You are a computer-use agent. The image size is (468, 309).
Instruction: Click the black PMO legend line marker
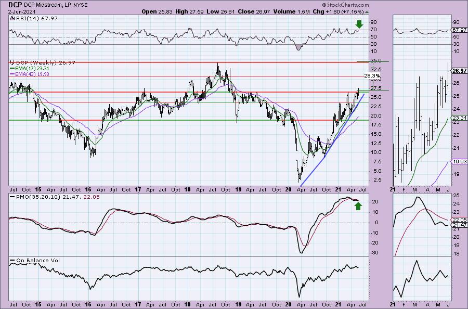point(12,197)
